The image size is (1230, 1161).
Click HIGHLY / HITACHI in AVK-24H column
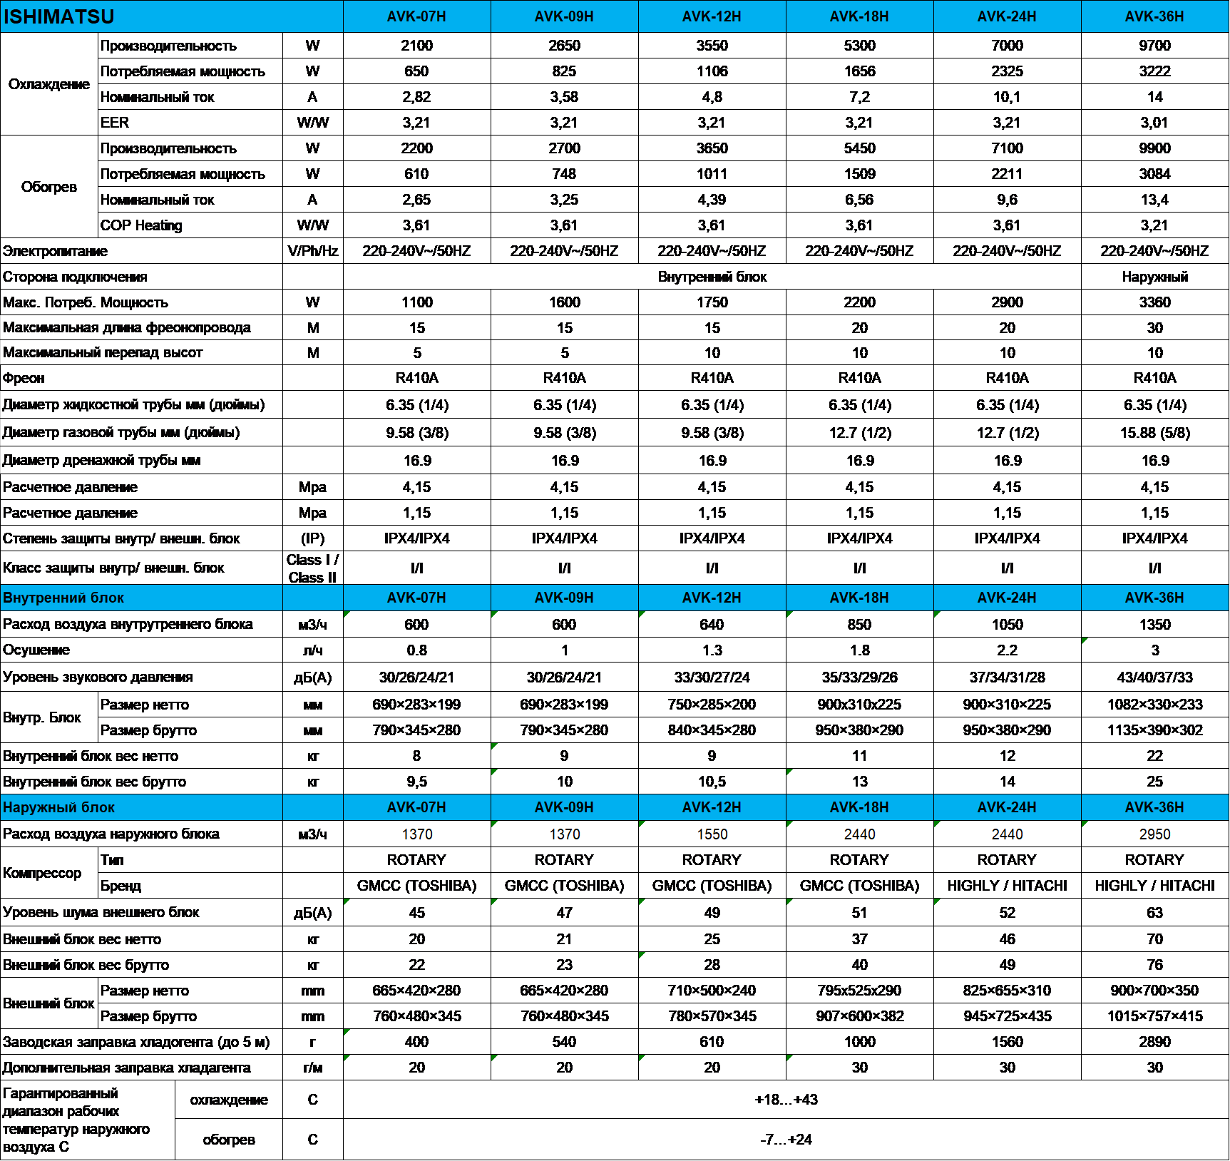tap(1007, 886)
